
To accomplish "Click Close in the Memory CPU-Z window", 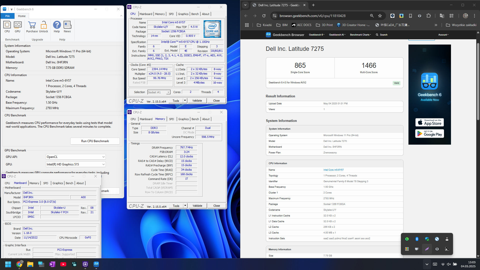I will [217, 206].
